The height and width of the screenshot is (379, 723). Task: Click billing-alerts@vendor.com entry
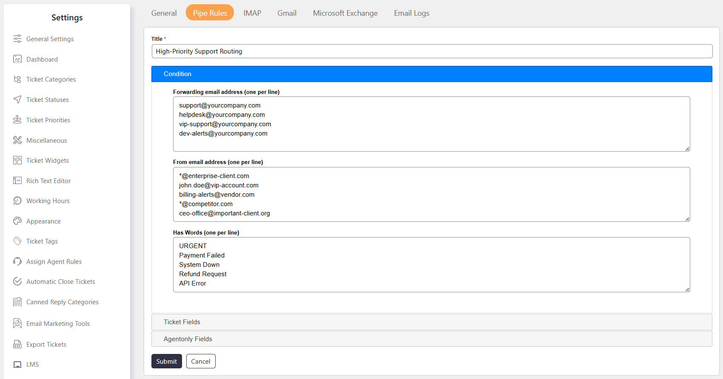(x=216, y=195)
